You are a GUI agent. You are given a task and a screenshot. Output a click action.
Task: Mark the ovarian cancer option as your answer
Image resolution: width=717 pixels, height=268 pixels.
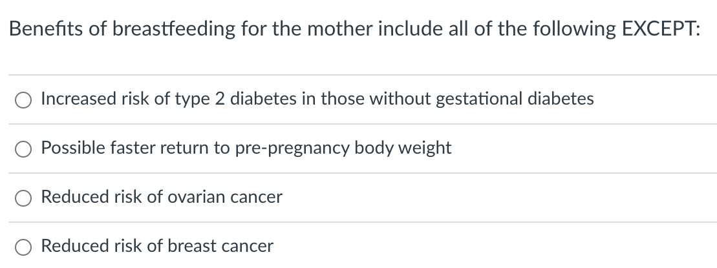click(x=23, y=198)
